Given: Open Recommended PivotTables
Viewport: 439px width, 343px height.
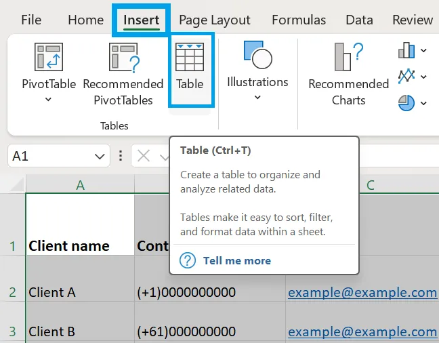Looking at the screenshot, I should pos(123,75).
